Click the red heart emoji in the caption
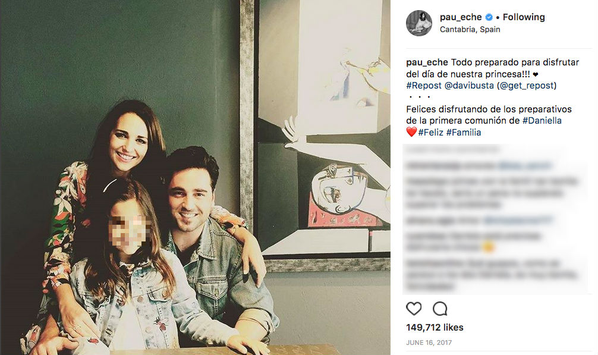Screen dimensions: 598x355 [411, 132]
